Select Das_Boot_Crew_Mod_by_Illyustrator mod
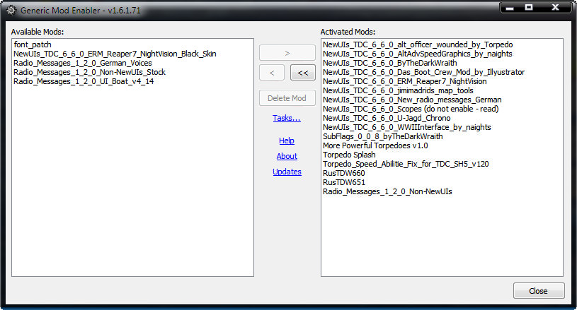577x310 pixels. point(423,72)
